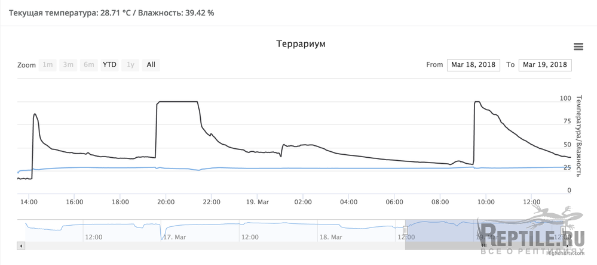Show All data range
597x265 pixels.
tap(151, 65)
